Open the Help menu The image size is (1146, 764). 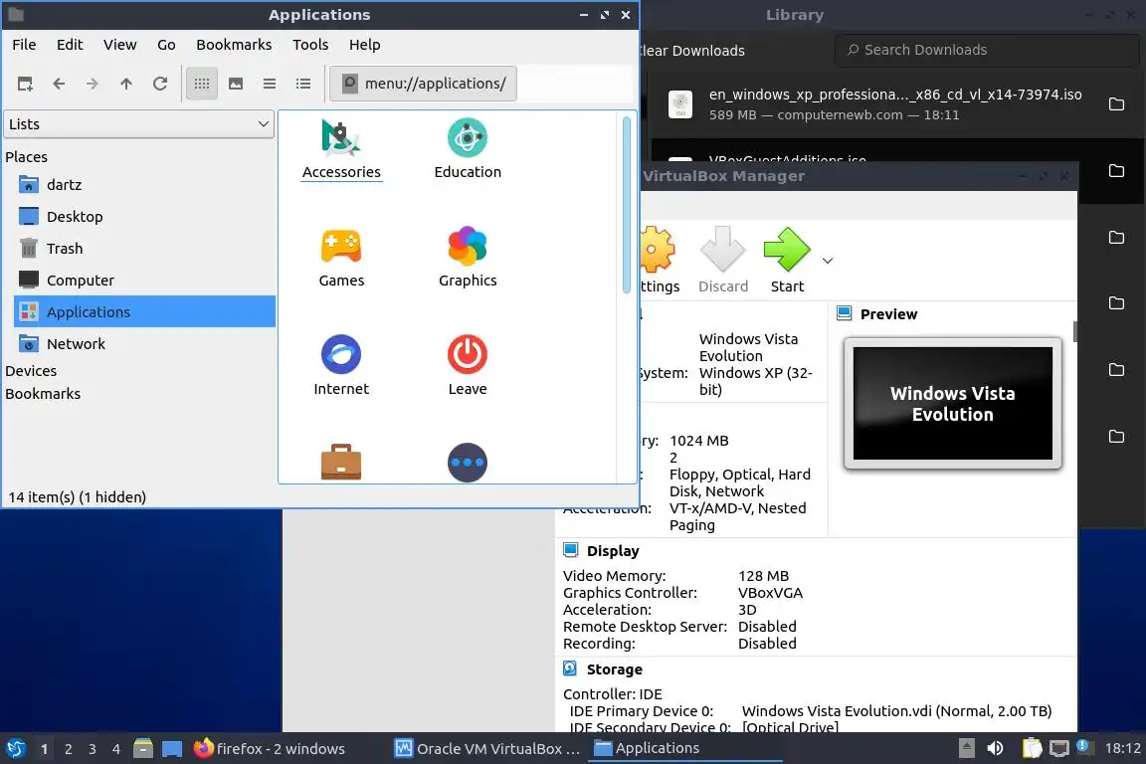pos(365,45)
